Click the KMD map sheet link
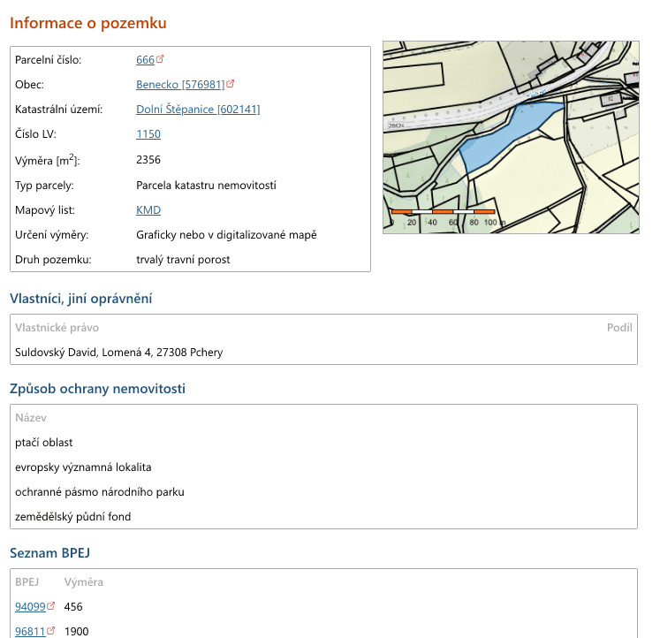This screenshot has width=660, height=638. 148,210
